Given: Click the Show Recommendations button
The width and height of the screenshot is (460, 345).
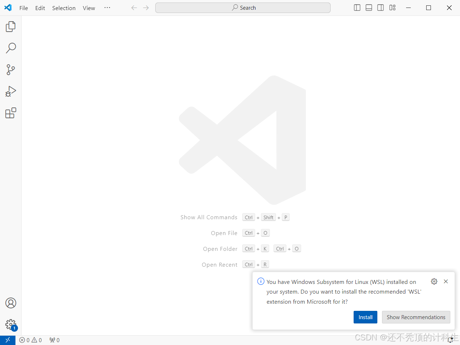Looking at the screenshot, I should (x=416, y=317).
